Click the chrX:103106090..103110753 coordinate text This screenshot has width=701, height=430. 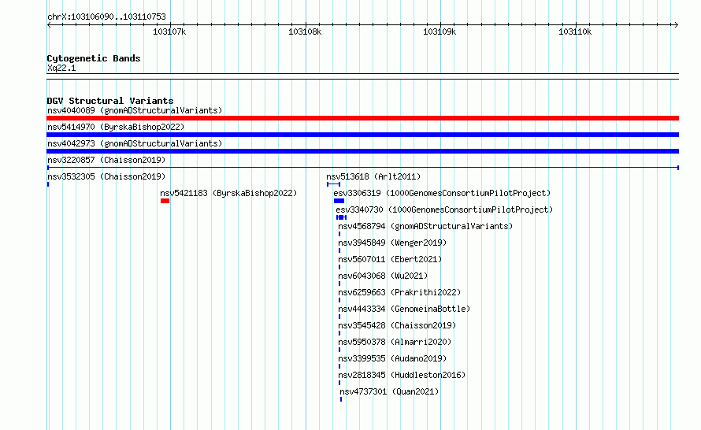pyautogui.click(x=106, y=17)
